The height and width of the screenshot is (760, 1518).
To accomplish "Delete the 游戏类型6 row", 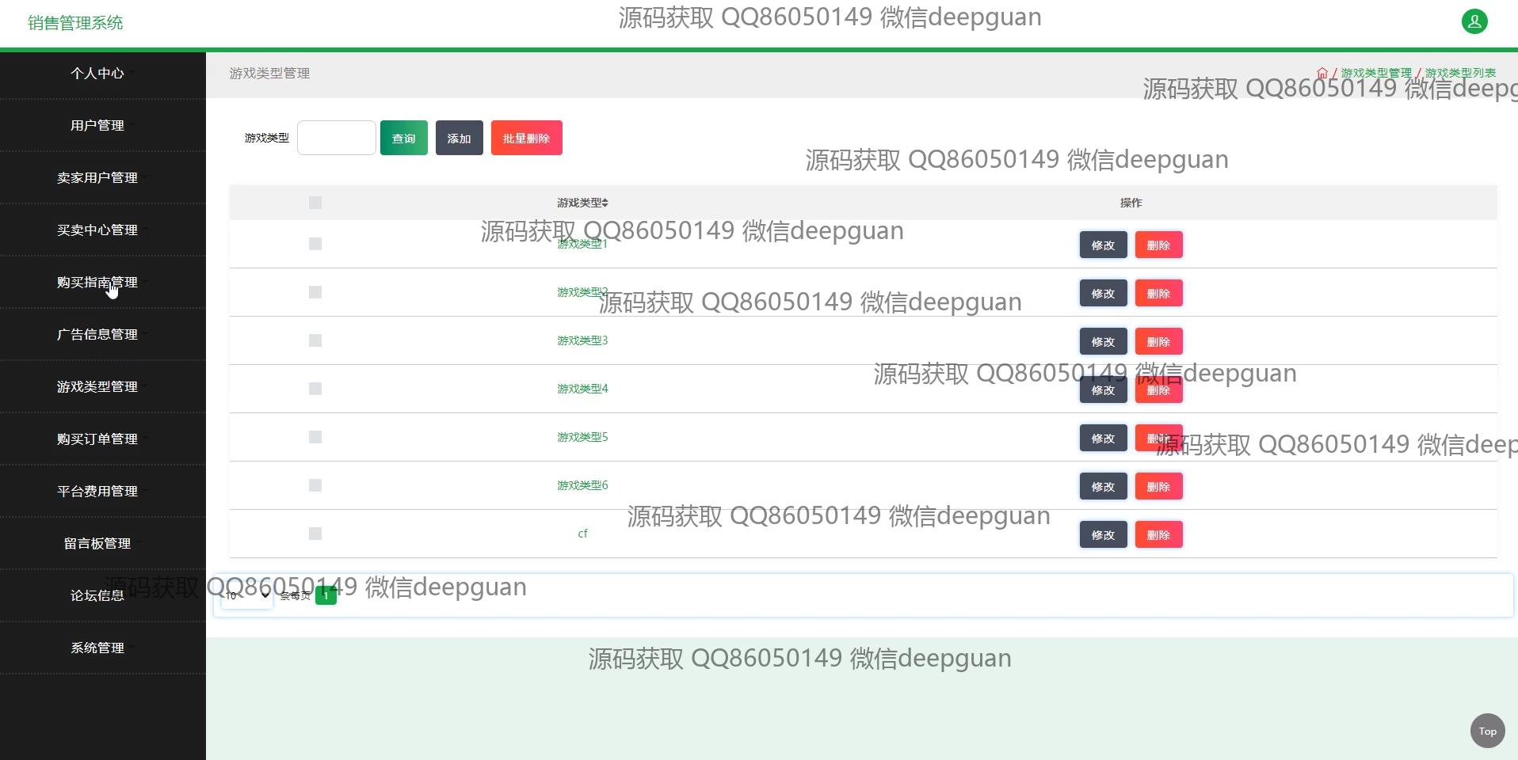I will point(1158,487).
